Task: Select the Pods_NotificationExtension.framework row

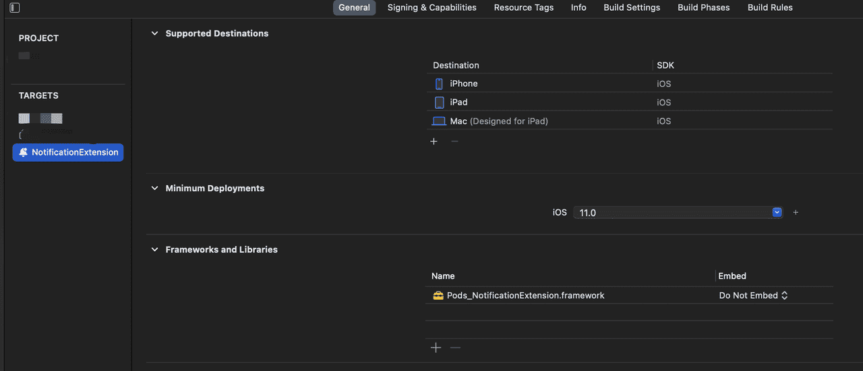Action: coord(525,296)
